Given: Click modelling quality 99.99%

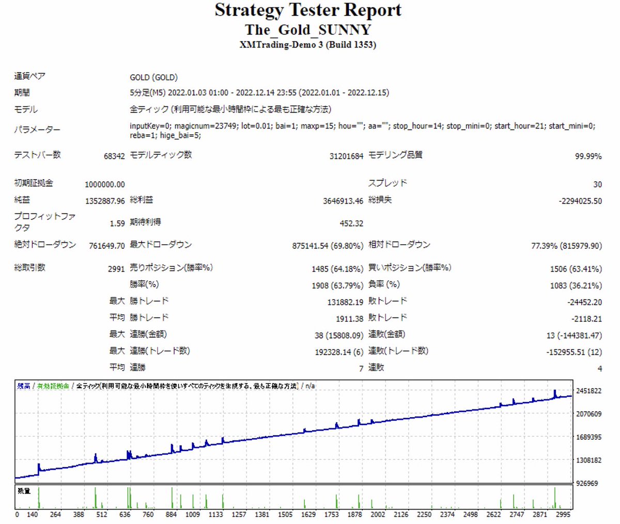Looking at the screenshot, I should click(x=588, y=156).
